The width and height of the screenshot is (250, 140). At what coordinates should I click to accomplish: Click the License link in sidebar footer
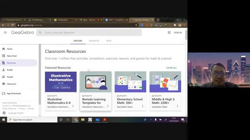tap(31, 108)
